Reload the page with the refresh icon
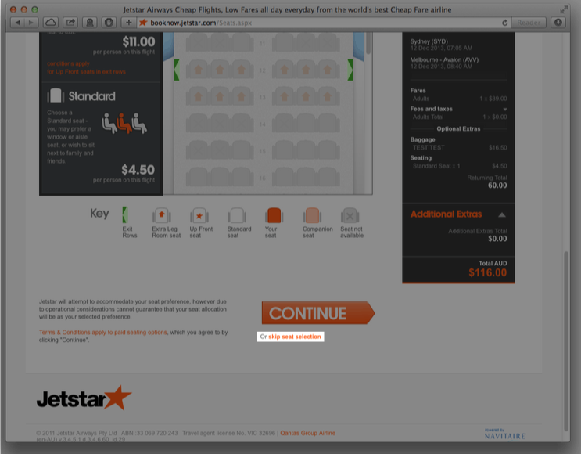This screenshot has width=581, height=454. [504, 23]
